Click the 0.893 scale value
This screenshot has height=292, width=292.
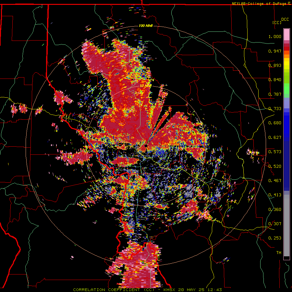pos(275,65)
